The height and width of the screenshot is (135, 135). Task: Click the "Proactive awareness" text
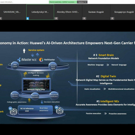[117, 114]
